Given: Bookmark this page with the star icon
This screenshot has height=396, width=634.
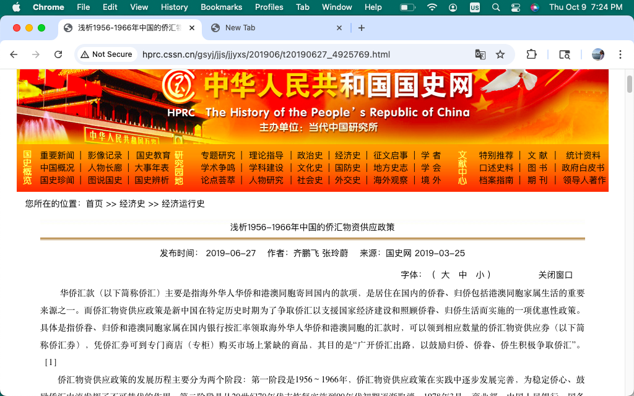Looking at the screenshot, I should click(500, 54).
